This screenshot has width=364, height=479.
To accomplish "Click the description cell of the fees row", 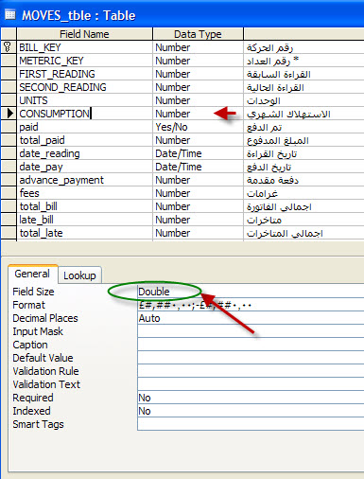I will [x=303, y=193].
